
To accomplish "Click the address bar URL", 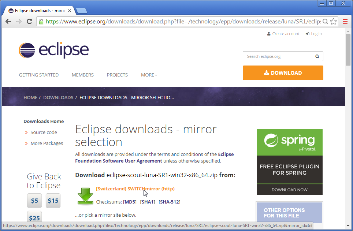I will pos(183,22).
